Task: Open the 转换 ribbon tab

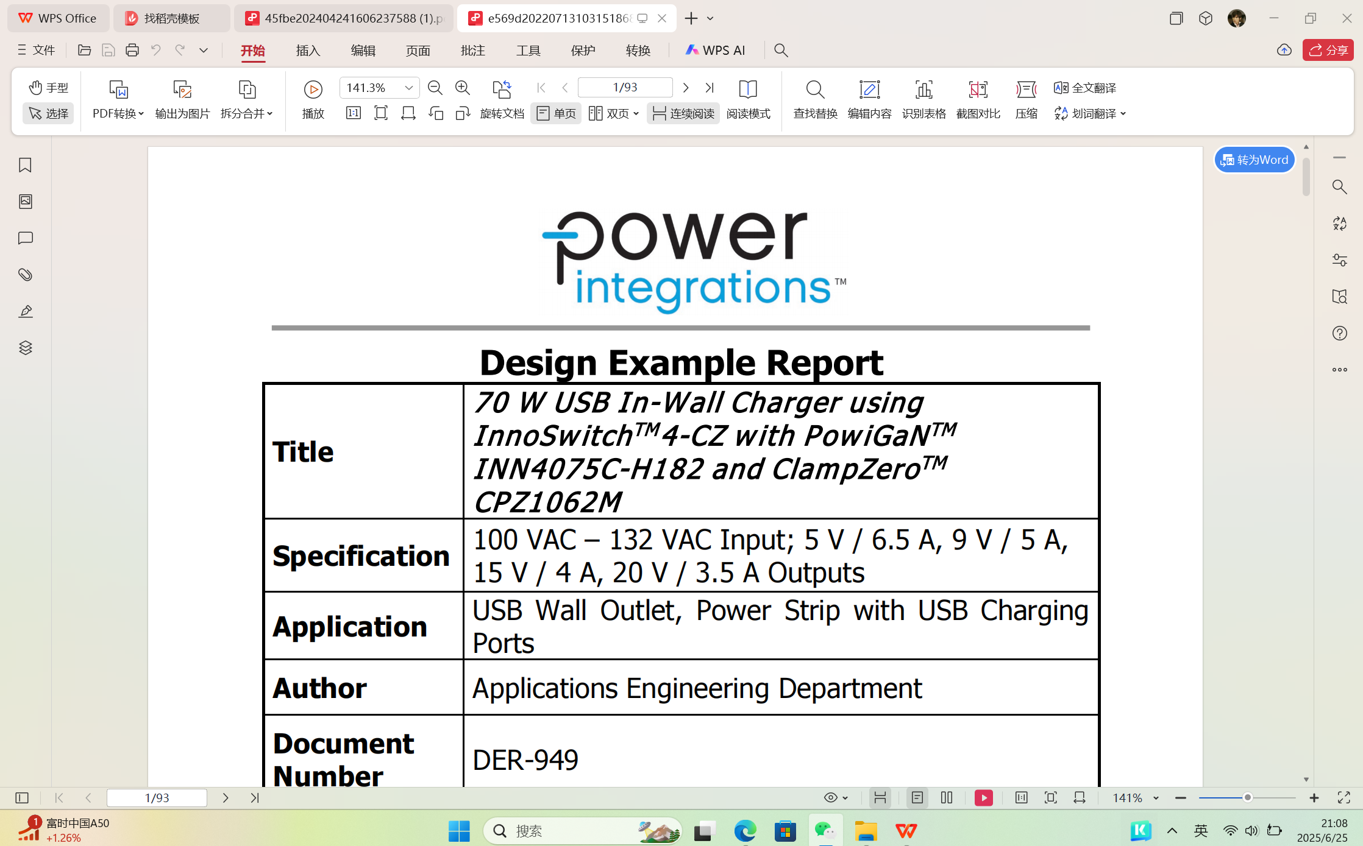Action: (638, 51)
